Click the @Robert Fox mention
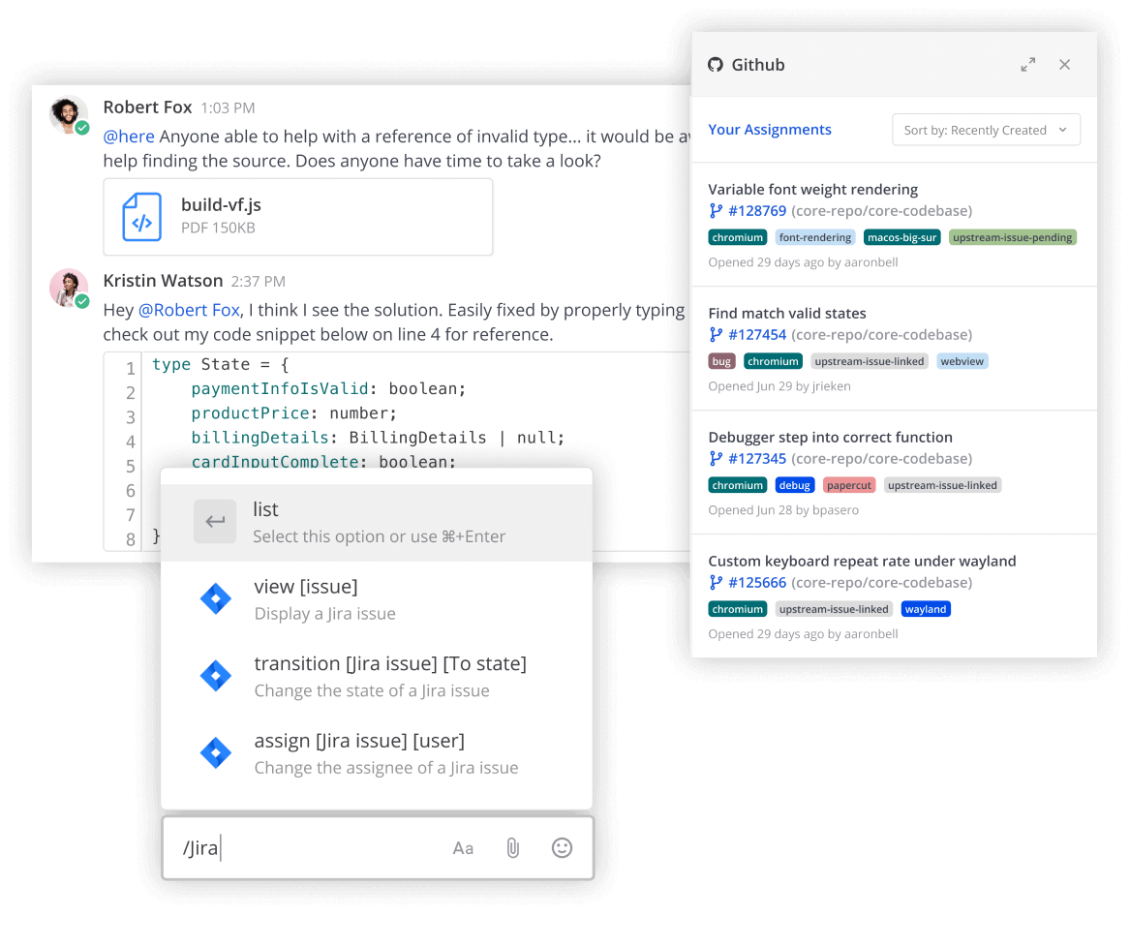 pos(189,310)
